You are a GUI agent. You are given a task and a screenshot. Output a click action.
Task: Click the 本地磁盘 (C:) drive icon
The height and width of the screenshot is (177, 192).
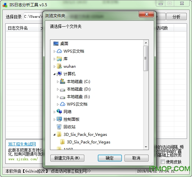tap(63, 81)
